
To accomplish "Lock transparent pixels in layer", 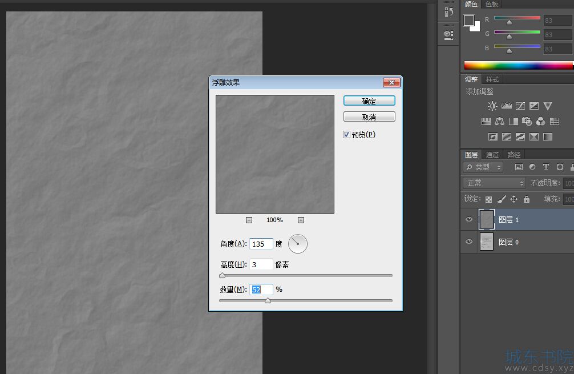I will click(x=489, y=199).
